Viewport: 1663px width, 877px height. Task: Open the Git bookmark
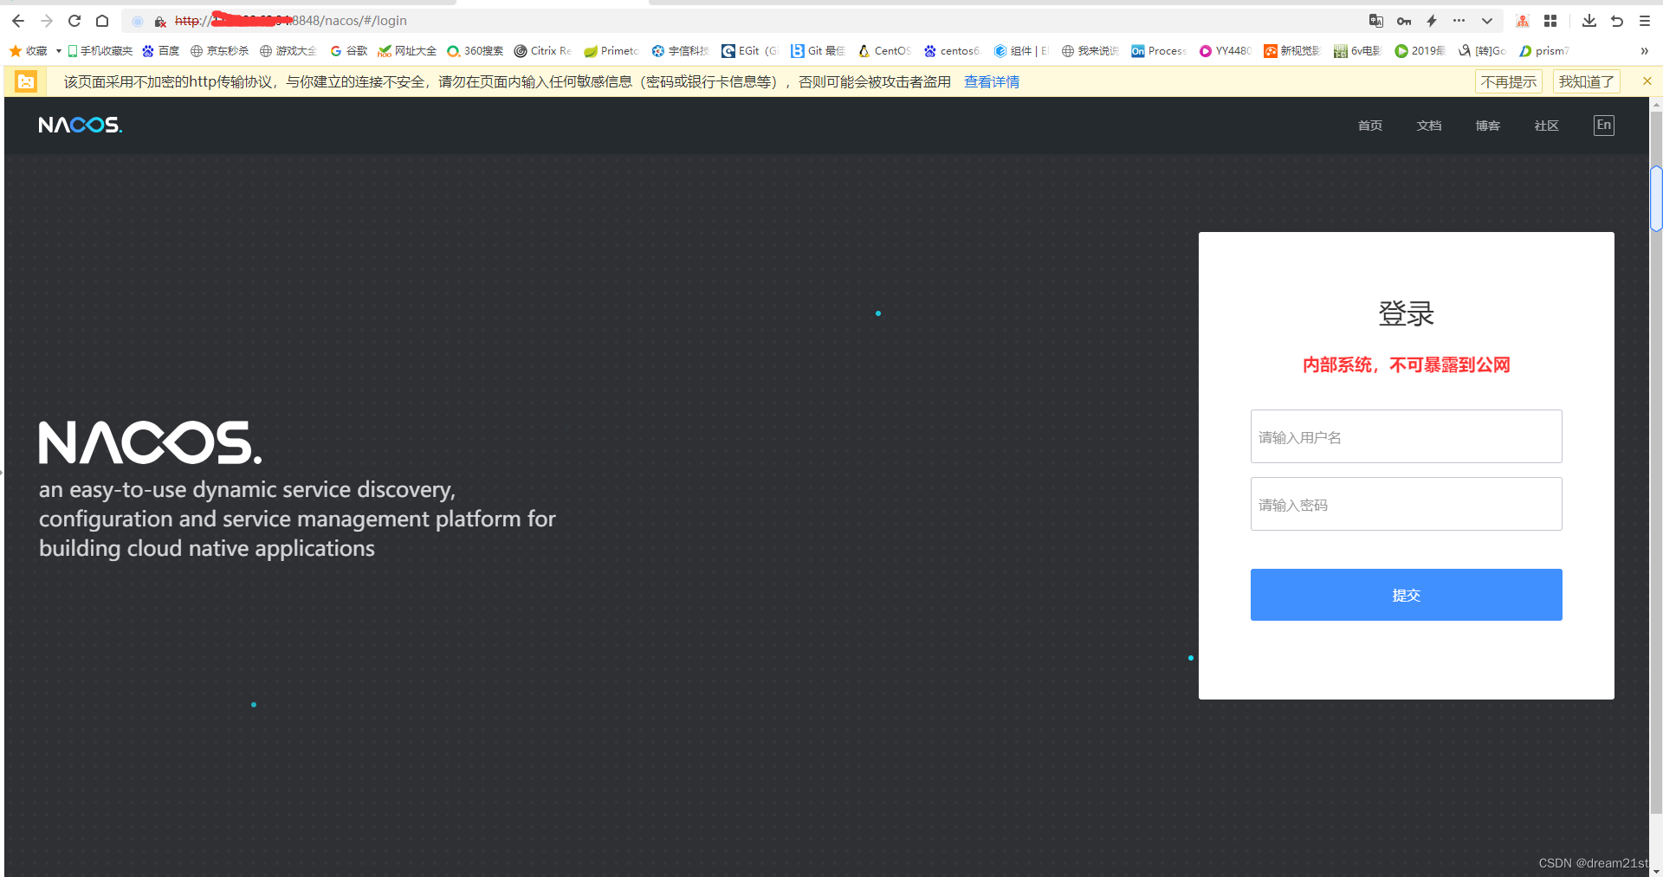coord(819,51)
